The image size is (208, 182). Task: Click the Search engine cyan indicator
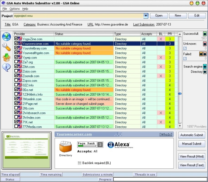pos(205,67)
